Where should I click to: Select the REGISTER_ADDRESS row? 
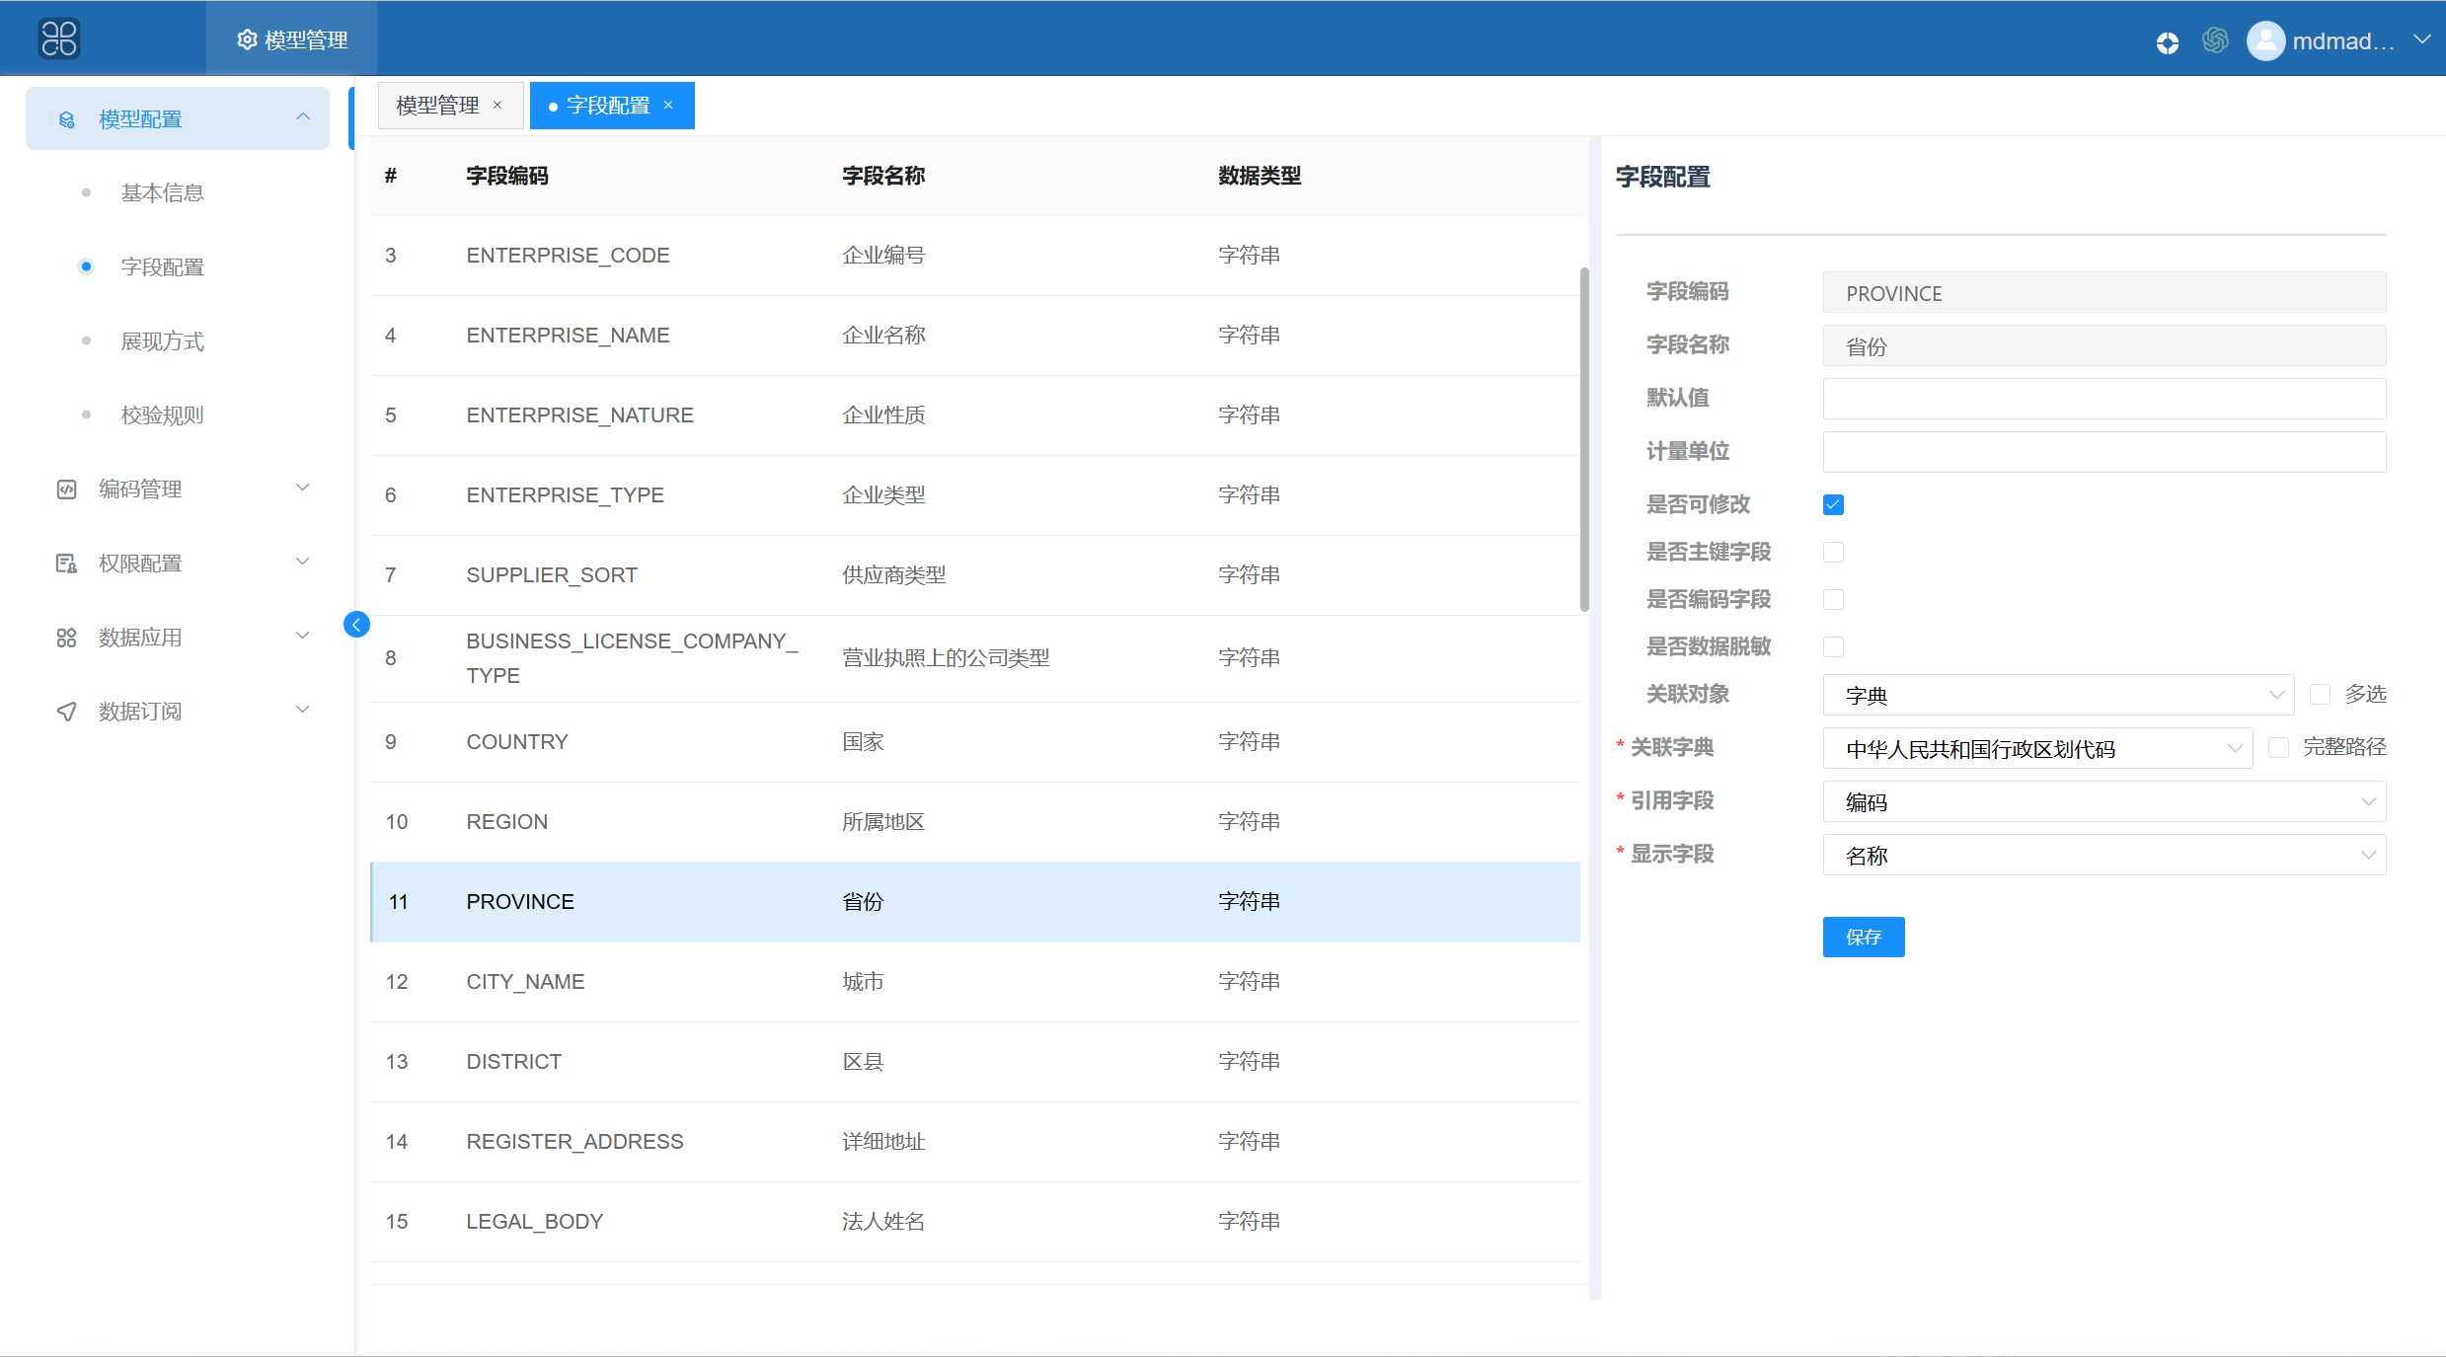click(x=975, y=1142)
